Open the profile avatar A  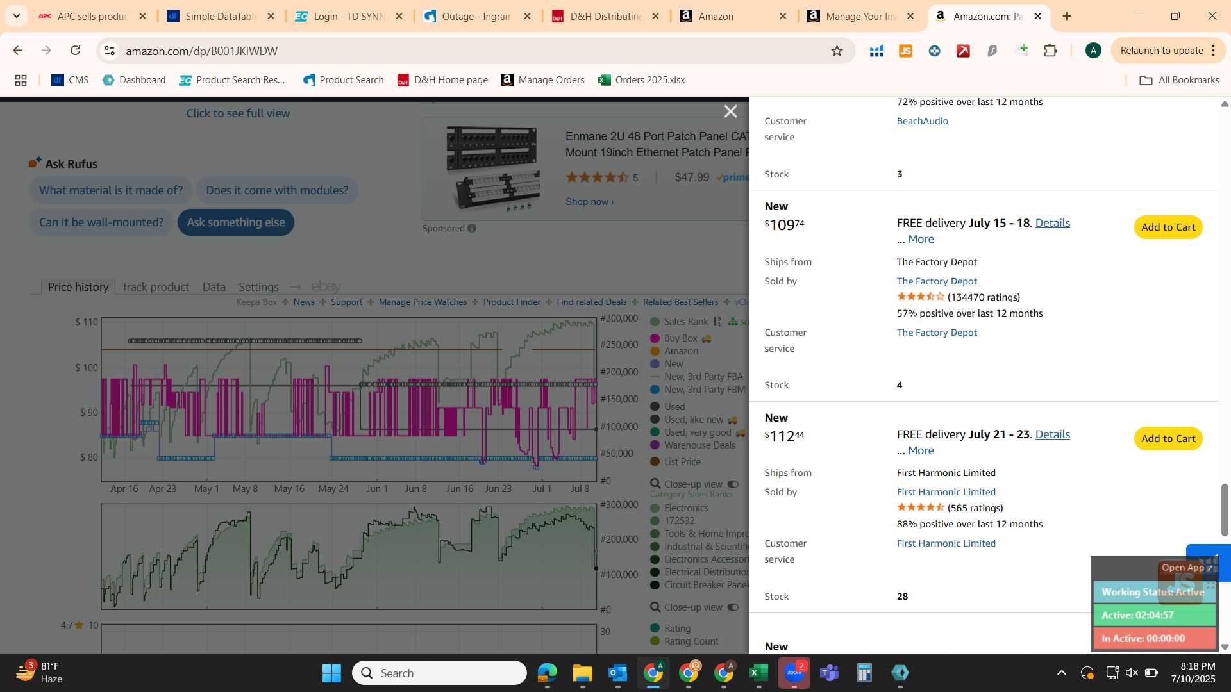pos(1093,51)
